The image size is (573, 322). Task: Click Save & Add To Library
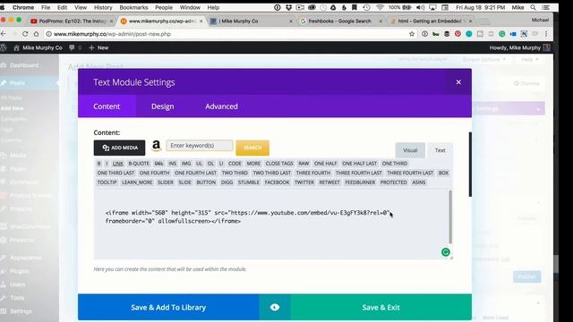[168, 308]
